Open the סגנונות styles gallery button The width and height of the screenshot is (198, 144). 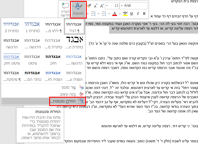[x=78, y=10]
